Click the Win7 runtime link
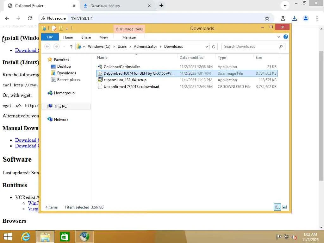The image size is (324, 243). pos(33,203)
